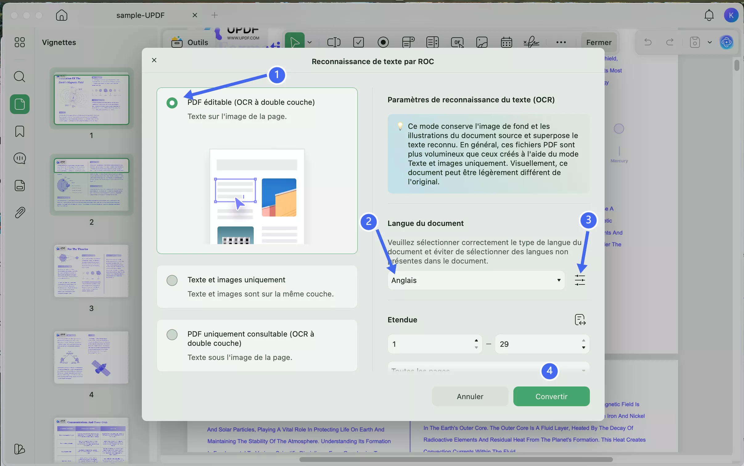Open a new tab with plus button
This screenshot has width=744, height=466.
215,15
